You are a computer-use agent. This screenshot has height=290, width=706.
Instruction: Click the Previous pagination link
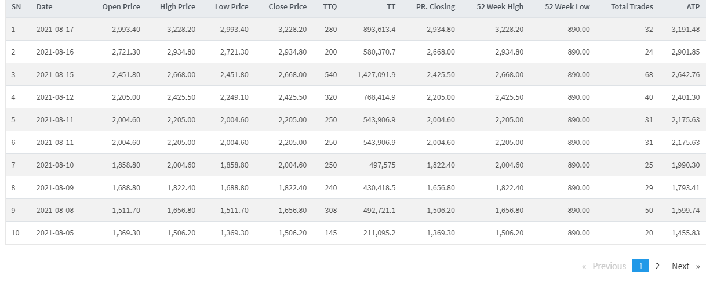pos(605,266)
